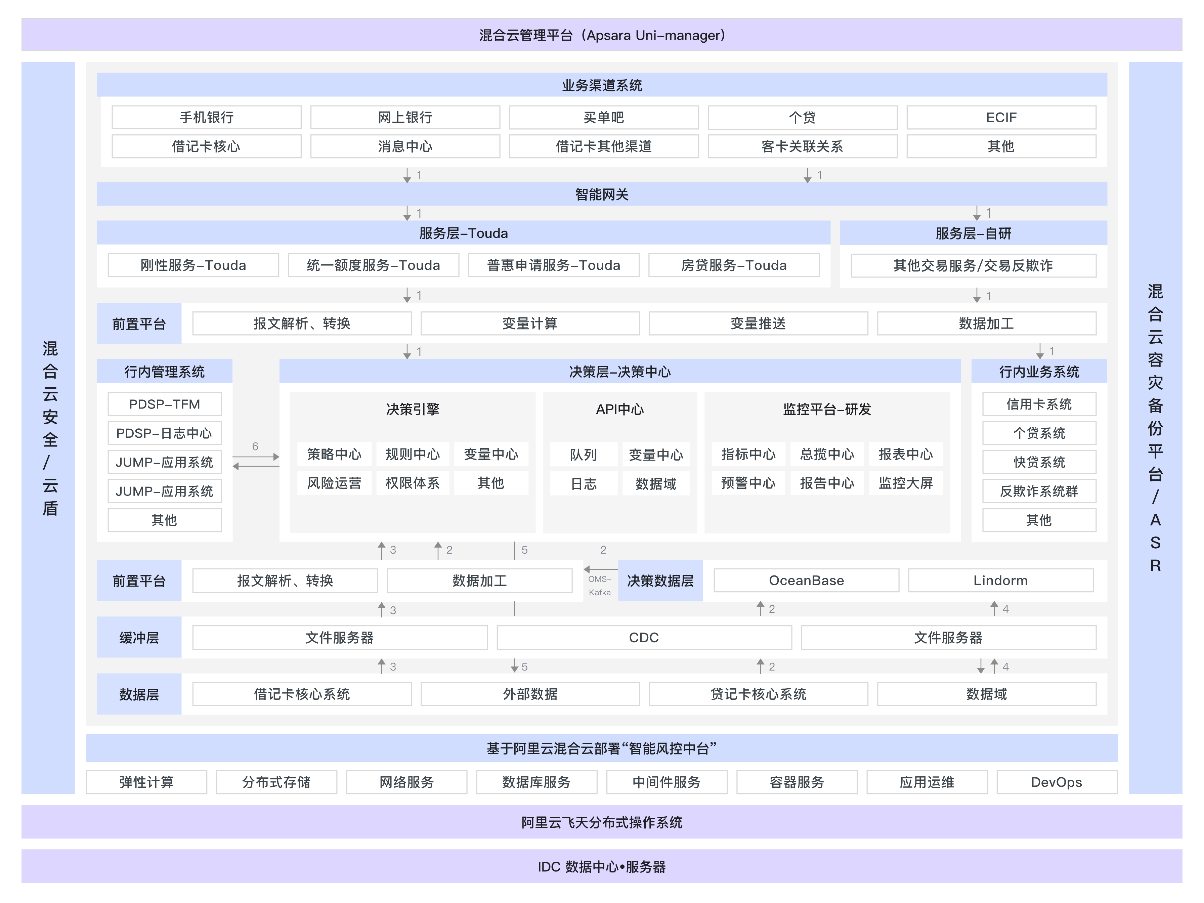The height and width of the screenshot is (903, 1204).
Task: Click the 变量计算 box
Action: (530, 323)
